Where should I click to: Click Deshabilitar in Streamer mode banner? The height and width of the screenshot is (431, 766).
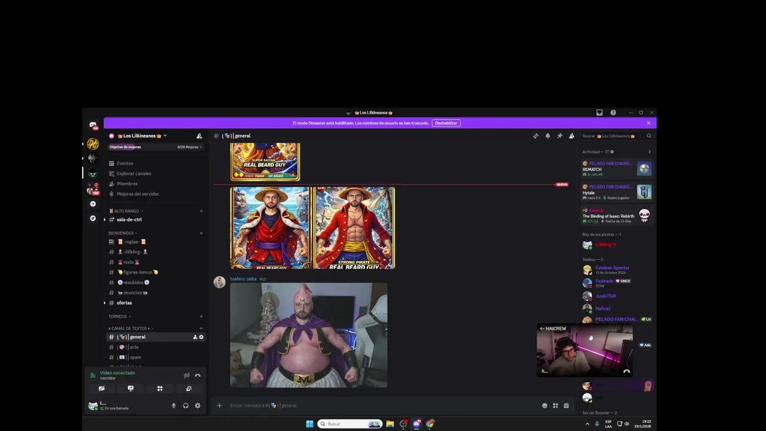[446, 123]
